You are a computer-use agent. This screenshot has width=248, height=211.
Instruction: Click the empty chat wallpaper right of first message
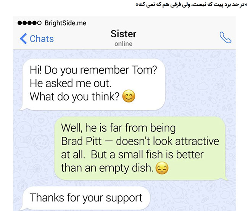click(199, 84)
